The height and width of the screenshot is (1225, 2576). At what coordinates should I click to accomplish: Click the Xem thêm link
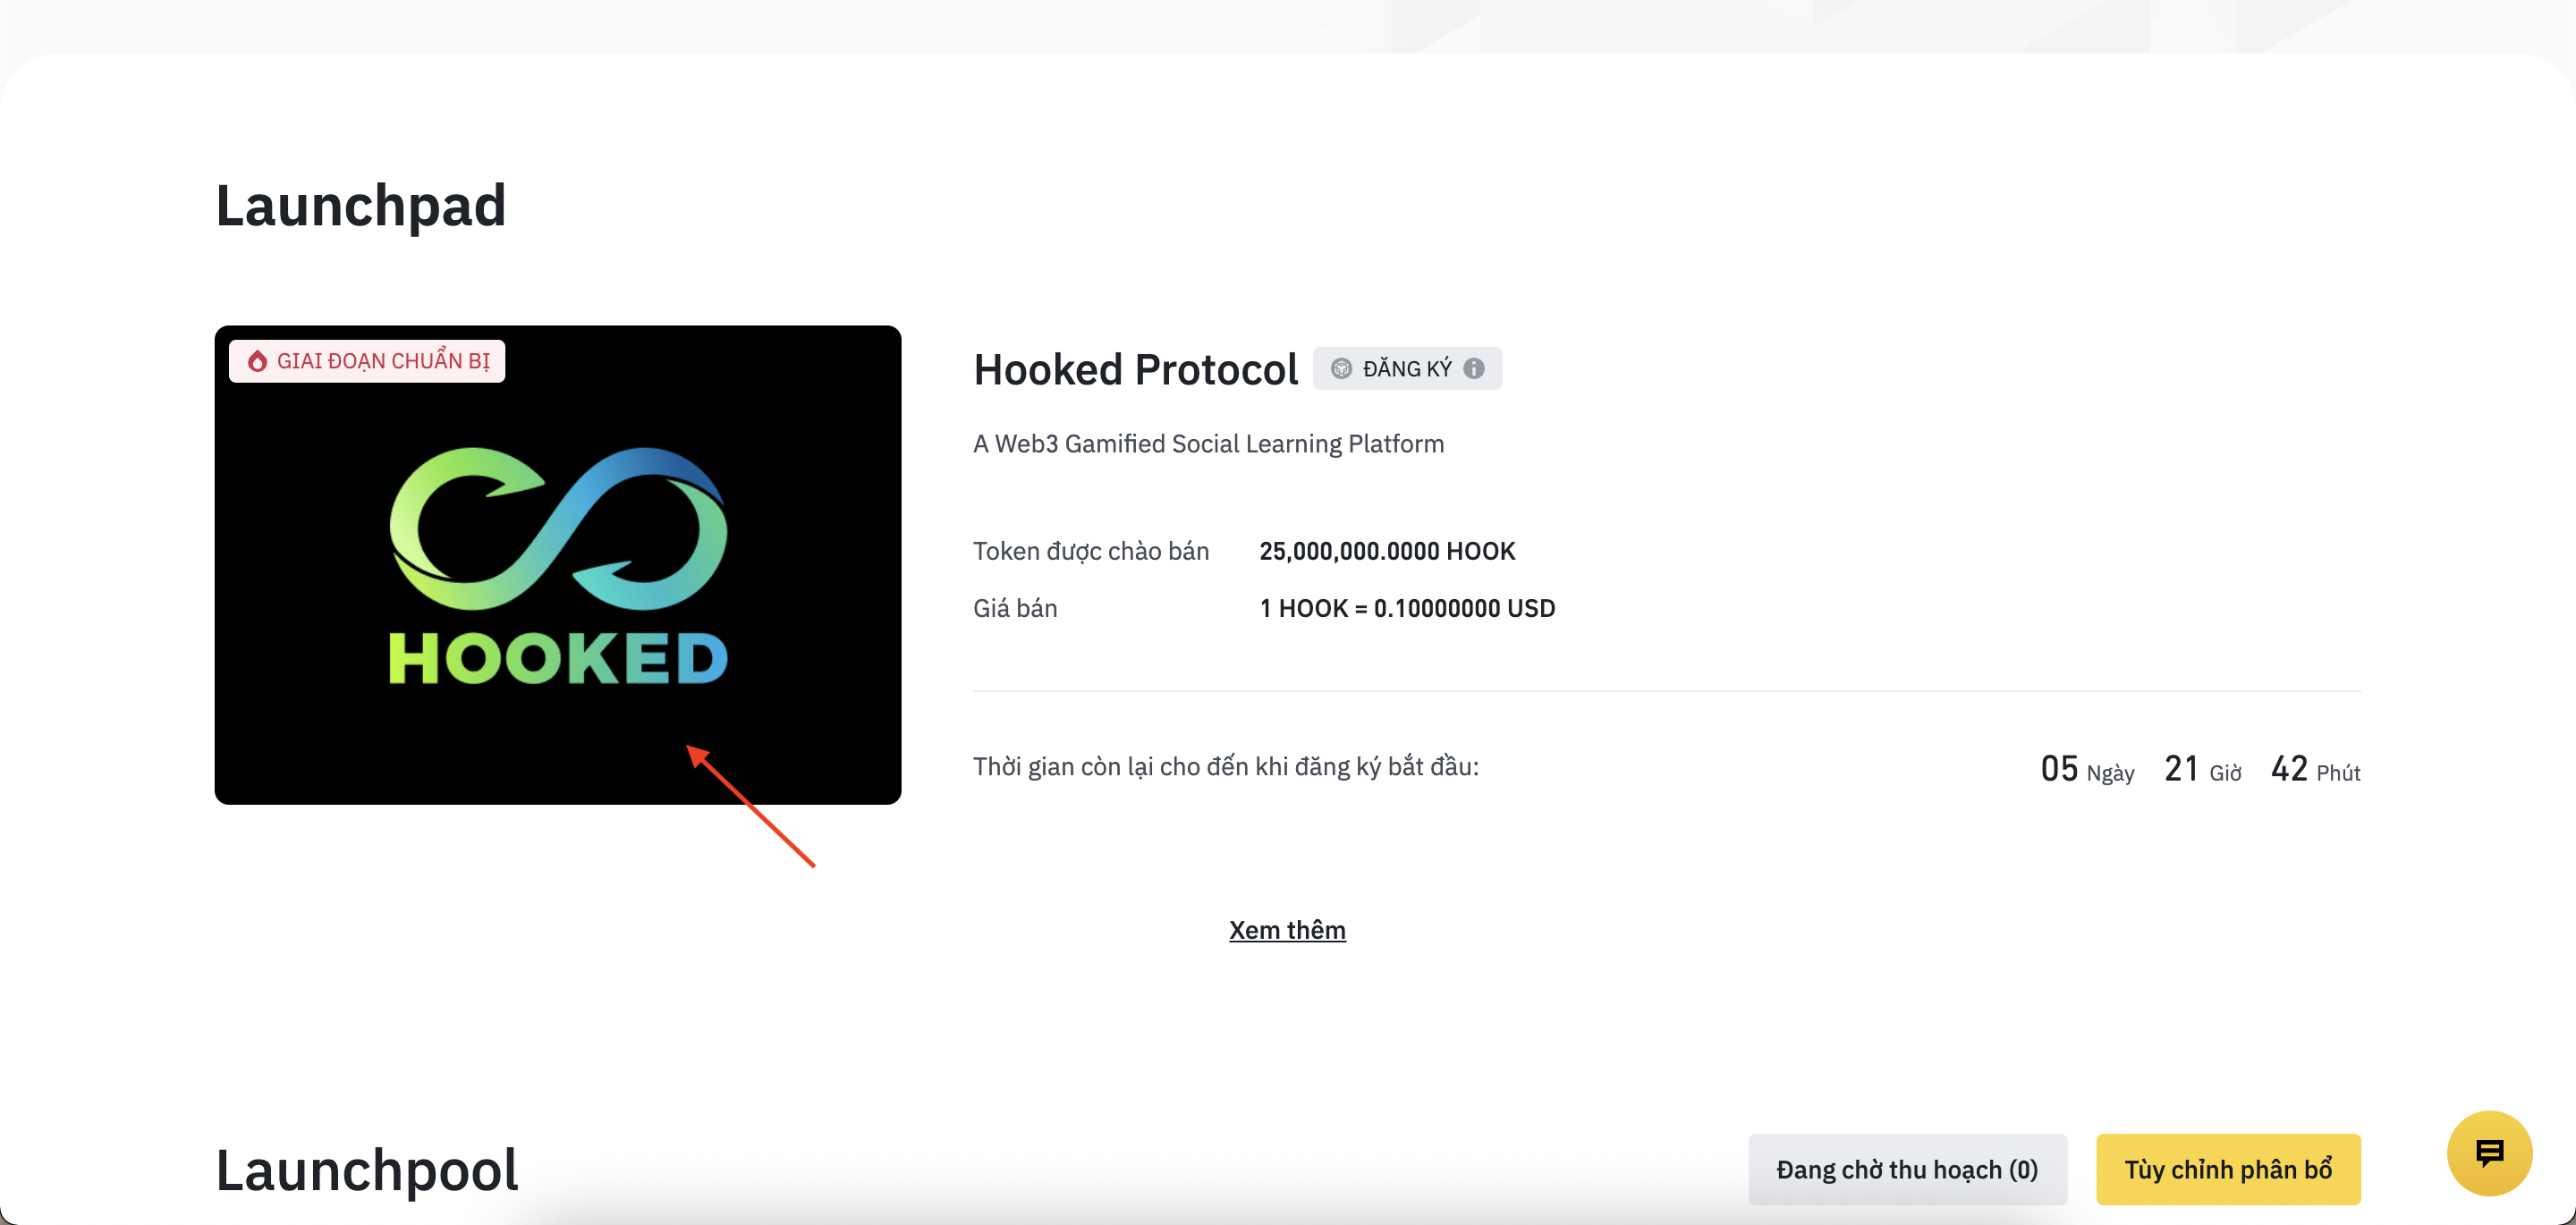1287,929
